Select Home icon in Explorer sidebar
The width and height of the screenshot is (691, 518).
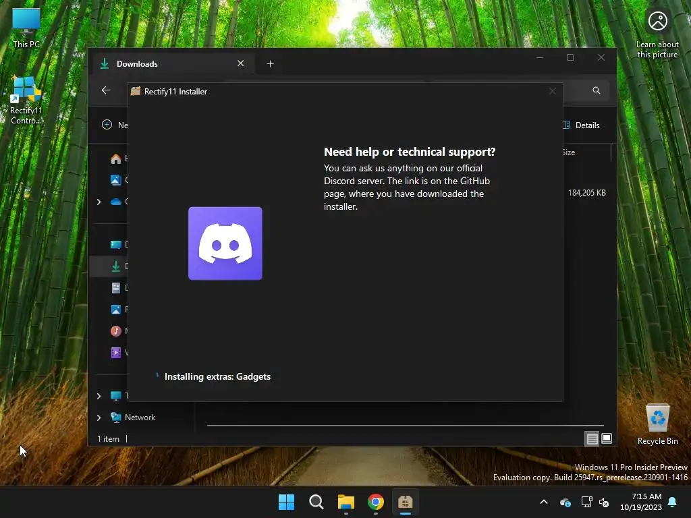[116, 159]
